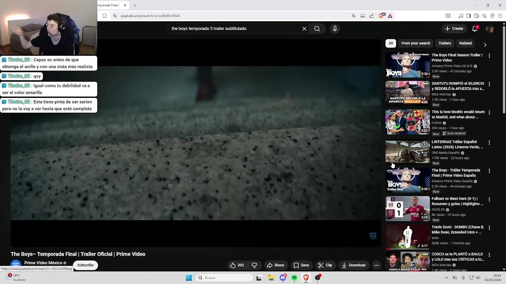This screenshot has height=284, width=506.
Task: Expand the system tray hidden icons chevron
Action: (446, 278)
